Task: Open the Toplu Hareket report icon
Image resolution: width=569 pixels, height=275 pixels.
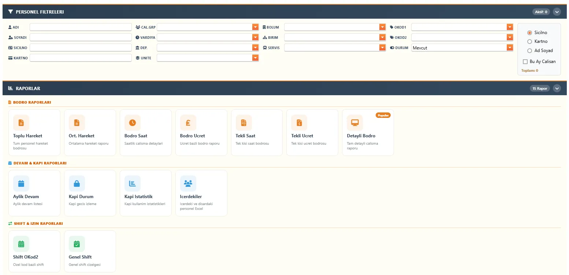Action: [21, 123]
